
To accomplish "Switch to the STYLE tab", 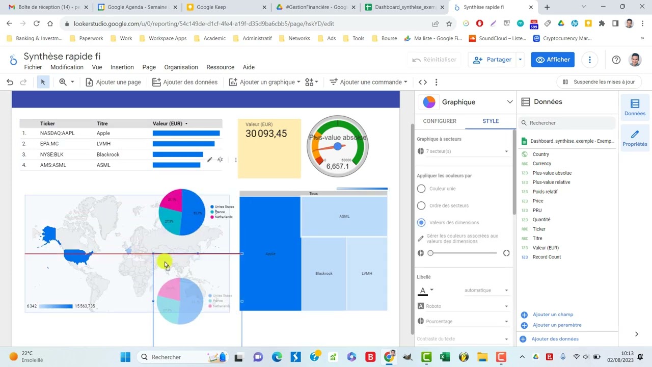I will 491,121.
